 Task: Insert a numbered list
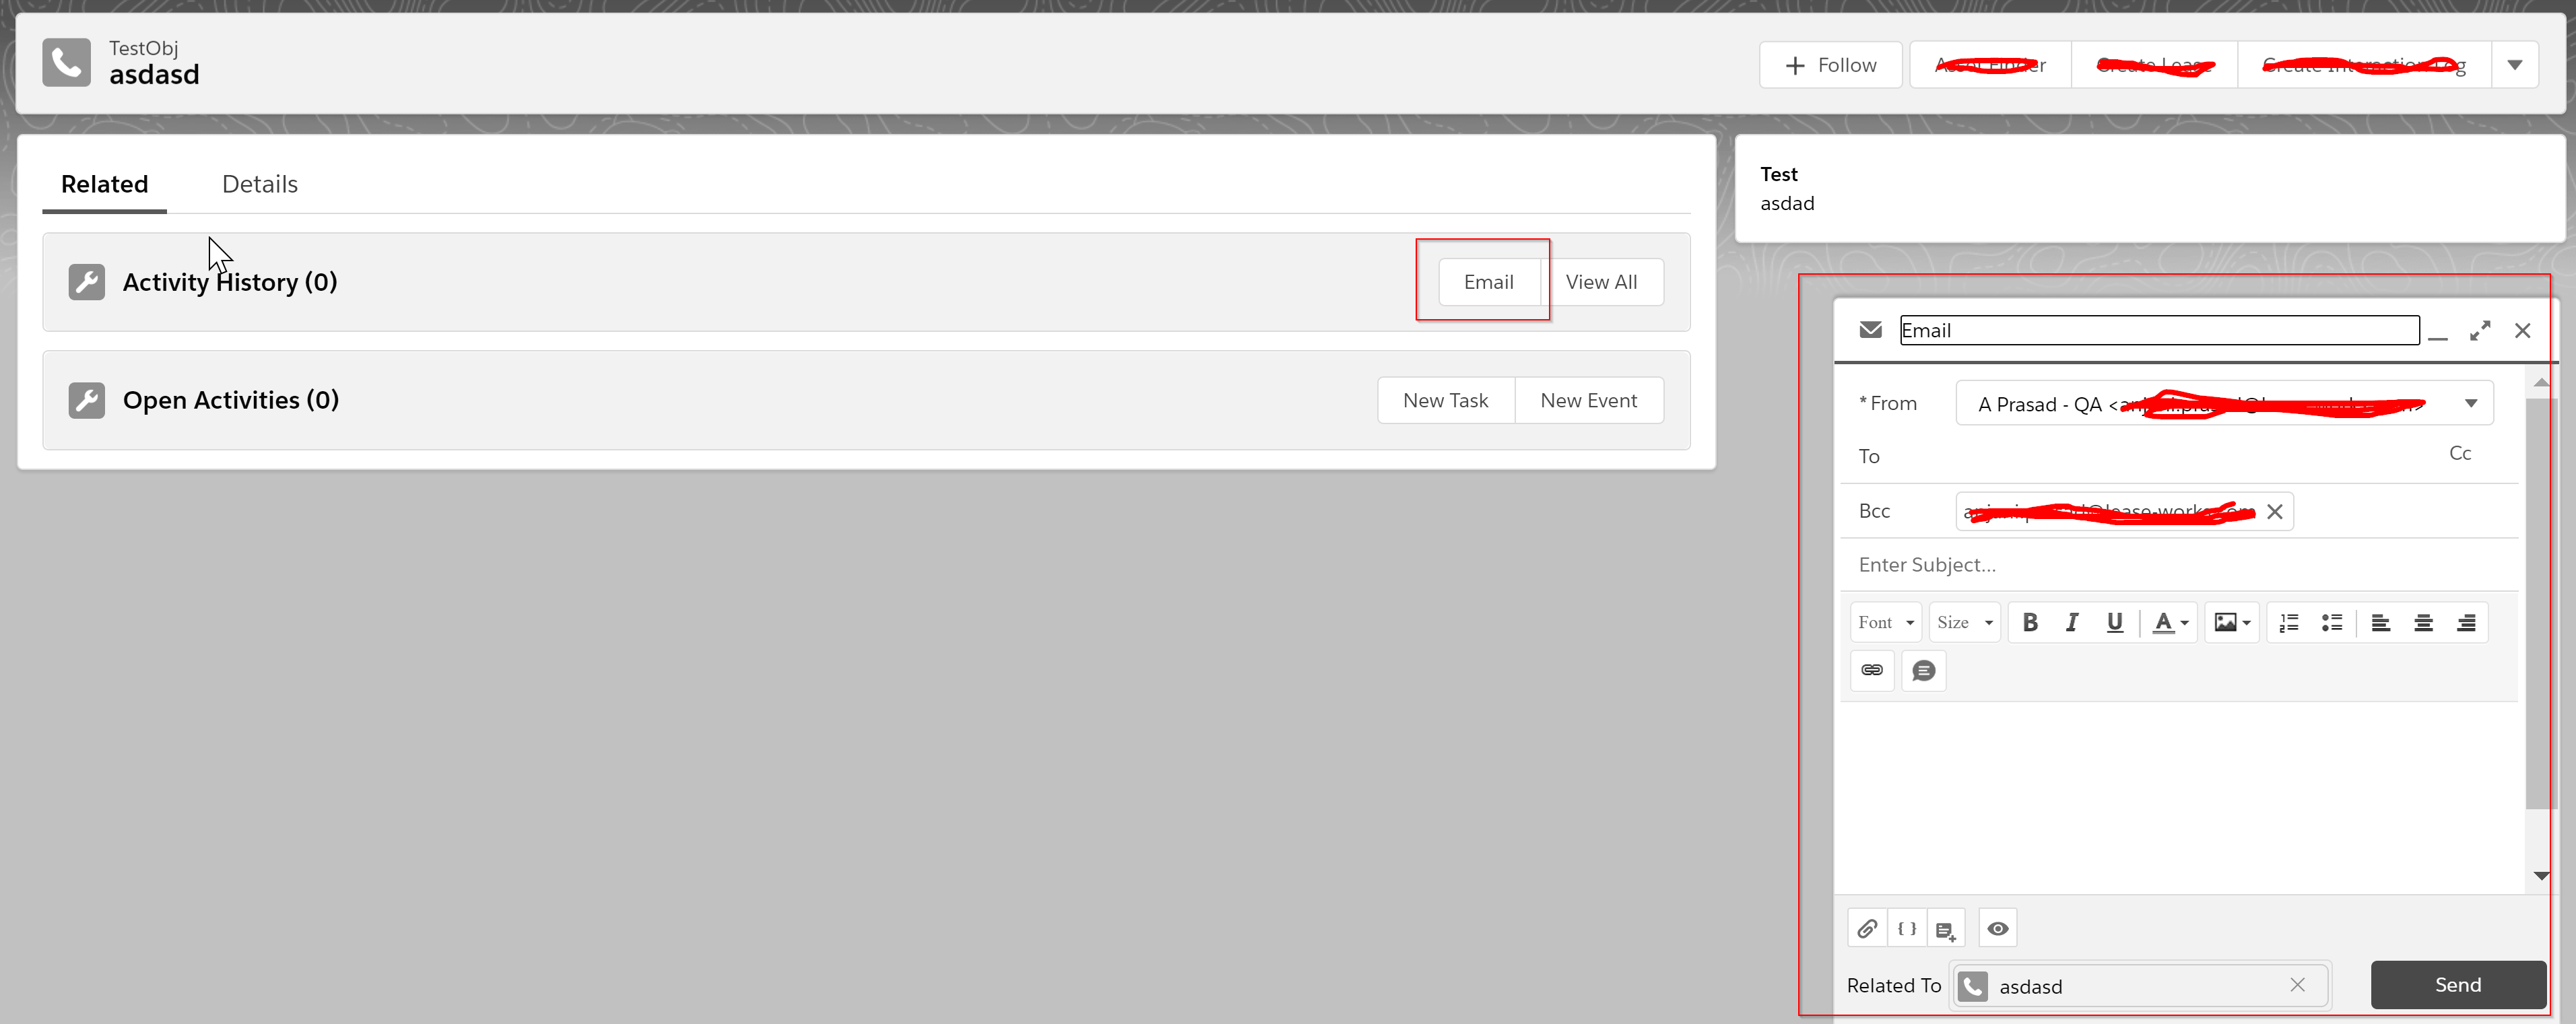2289,623
